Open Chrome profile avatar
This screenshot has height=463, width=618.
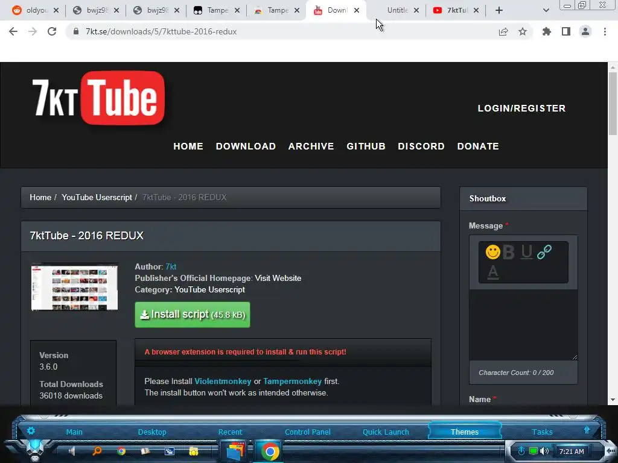[585, 31]
